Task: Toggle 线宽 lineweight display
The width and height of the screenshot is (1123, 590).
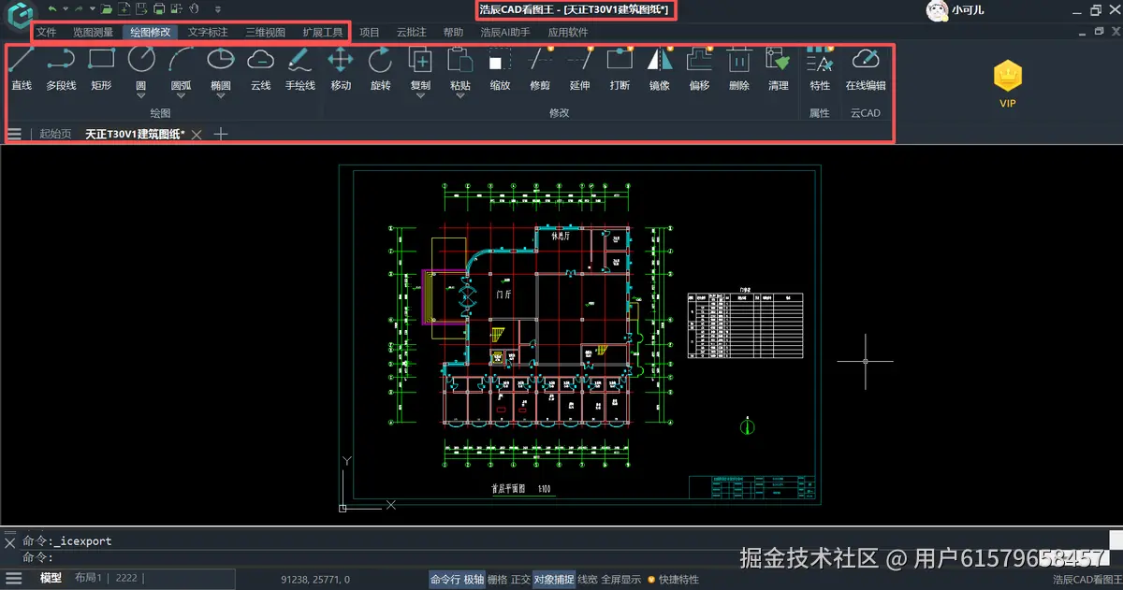Action: click(588, 580)
